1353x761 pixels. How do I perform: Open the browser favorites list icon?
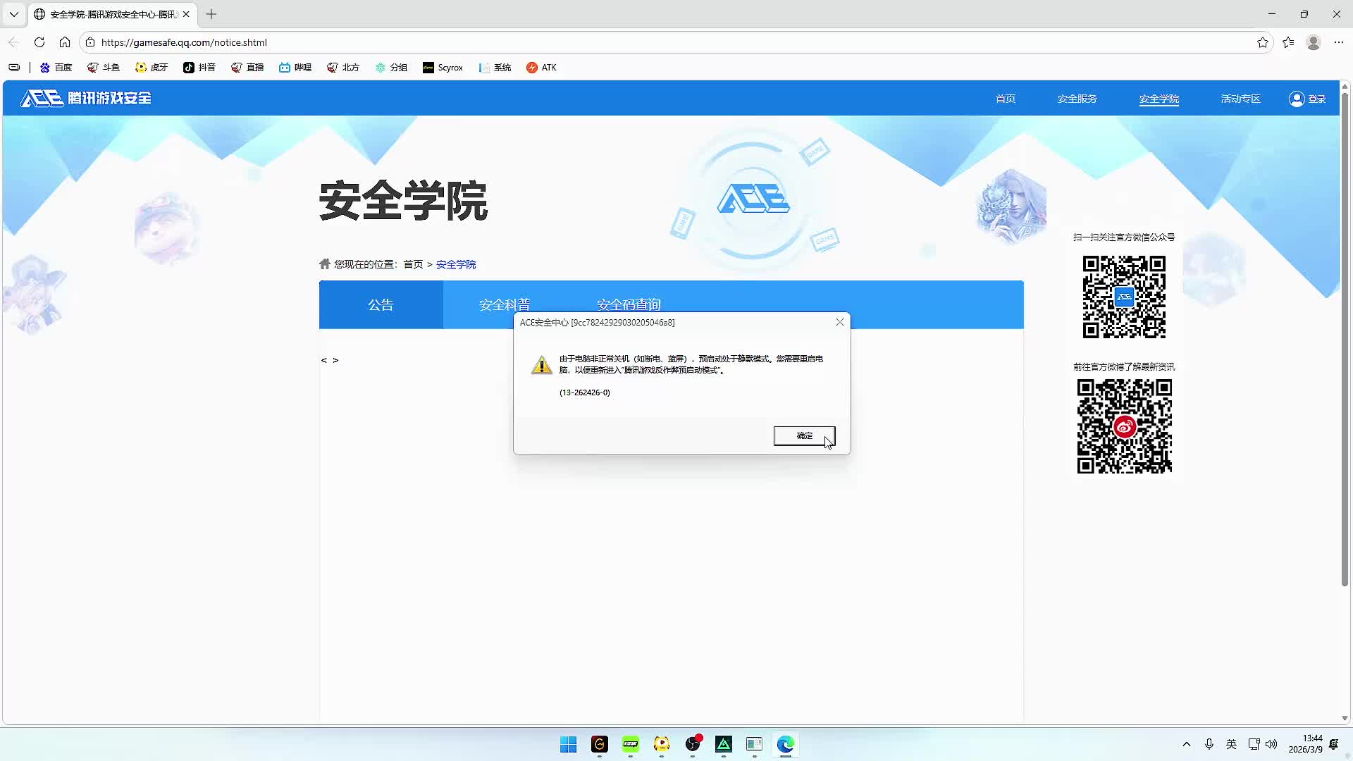coord(1288,42)
